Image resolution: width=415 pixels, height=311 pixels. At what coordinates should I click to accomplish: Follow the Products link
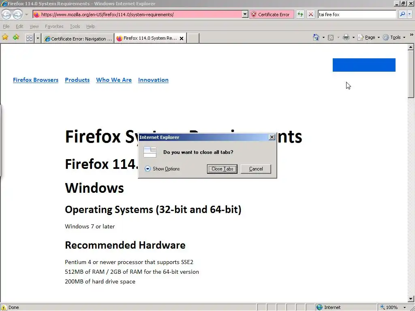pos(77,80)
